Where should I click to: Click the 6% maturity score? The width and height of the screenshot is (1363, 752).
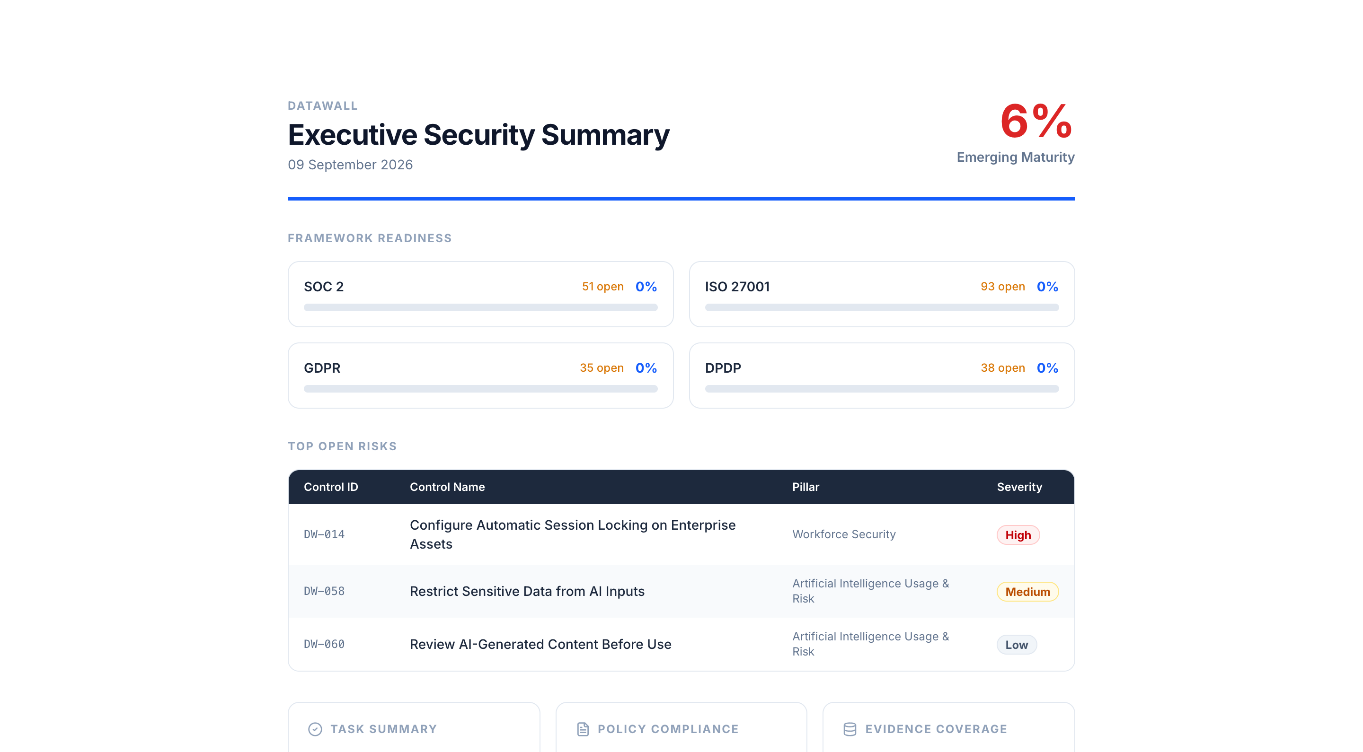(1036, 121)
